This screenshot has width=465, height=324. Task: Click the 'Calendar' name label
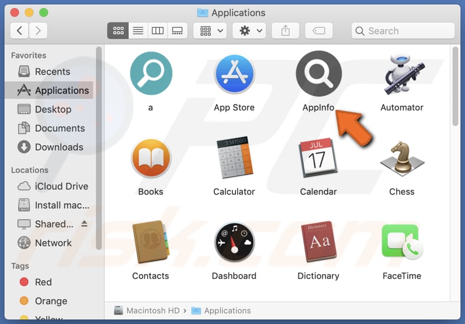point(318,192)
